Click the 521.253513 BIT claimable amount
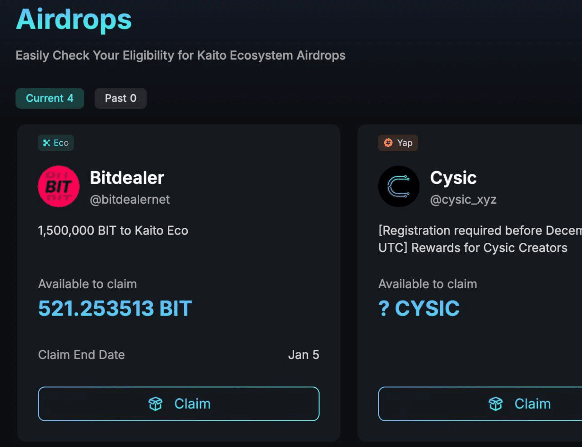 click(x=115, y=308)
